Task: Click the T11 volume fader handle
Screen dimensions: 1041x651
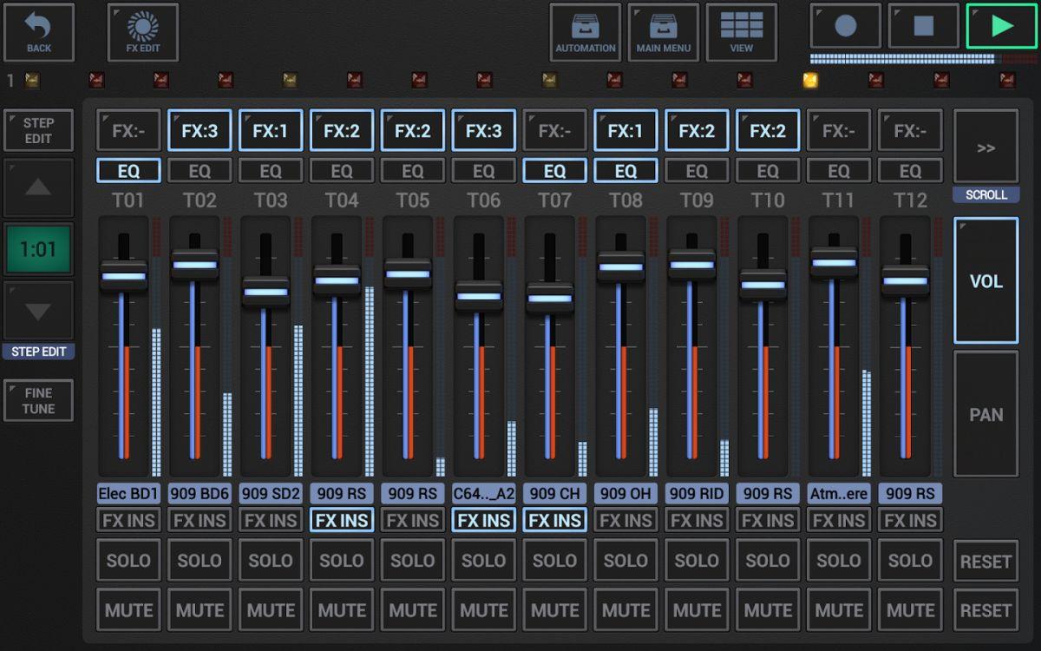Action: [x=835, y=262]
